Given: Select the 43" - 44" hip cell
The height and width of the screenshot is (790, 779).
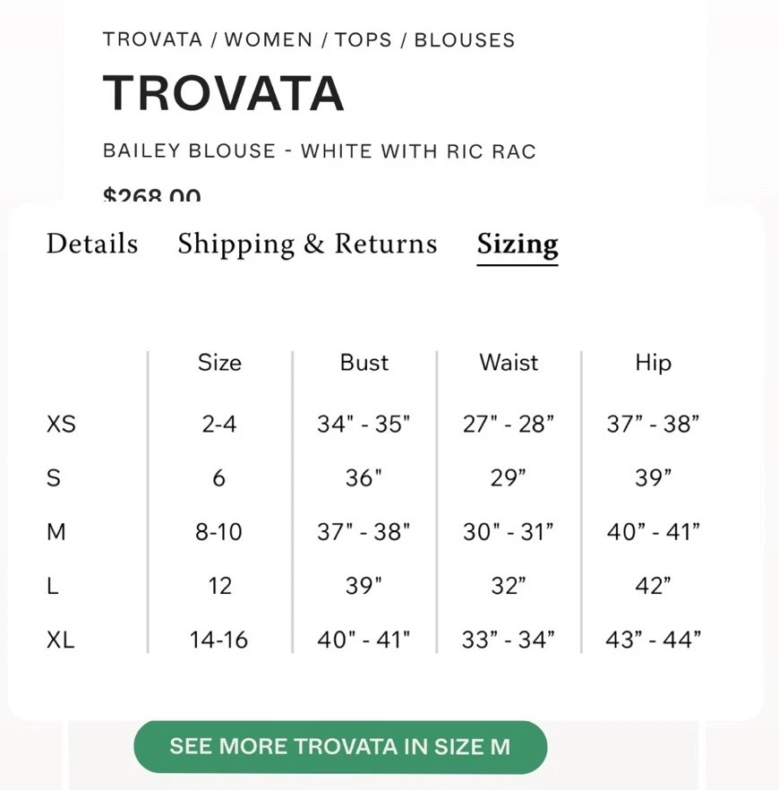Looking at the screenshot, I should [653, 640].
